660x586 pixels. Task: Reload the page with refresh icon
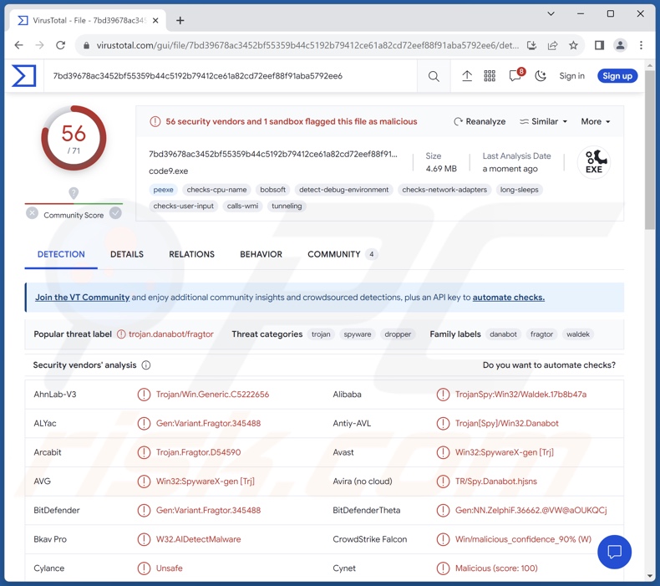61,45
